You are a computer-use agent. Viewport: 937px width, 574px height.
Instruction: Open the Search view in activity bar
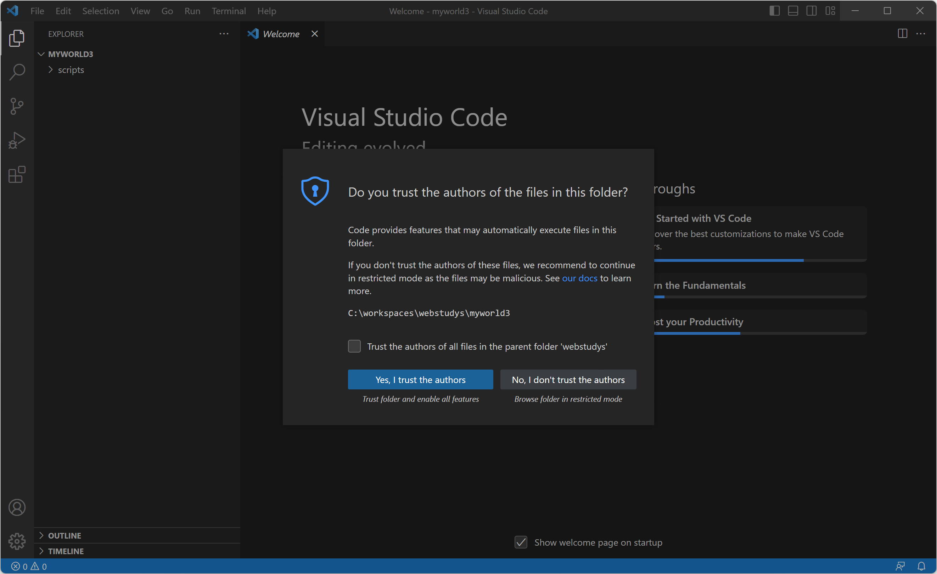coord(17,72)
